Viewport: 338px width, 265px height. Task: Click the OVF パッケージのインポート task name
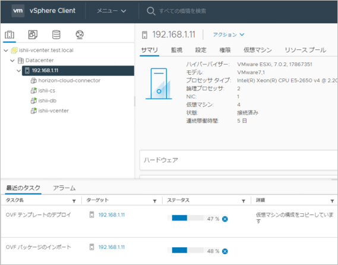click(39, 247)
